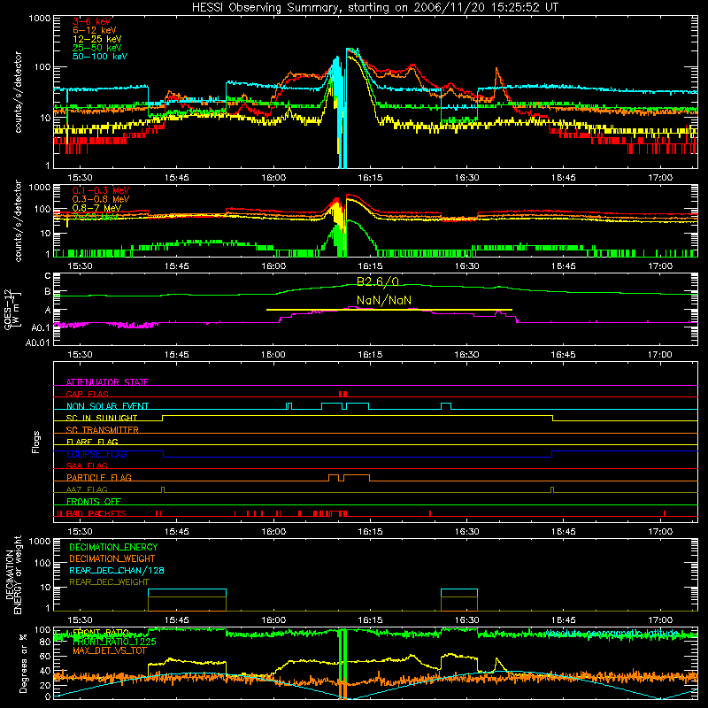The height and width of the screenshot is (708, 708).
Task: Click the DECIMATION_WEIGHT legend label
Action: tap(112, 558)
